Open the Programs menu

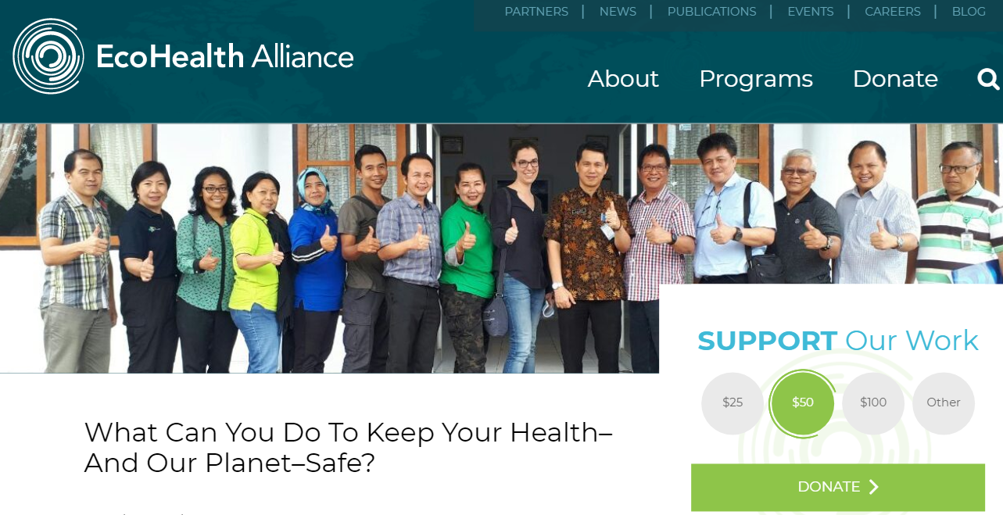pos(756,79)
